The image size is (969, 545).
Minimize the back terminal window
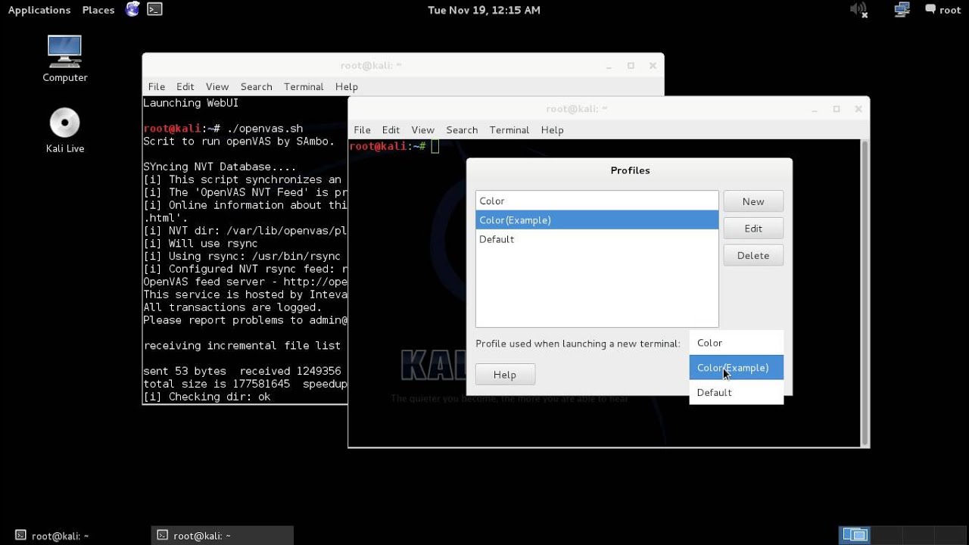click(x=609, y=66)
